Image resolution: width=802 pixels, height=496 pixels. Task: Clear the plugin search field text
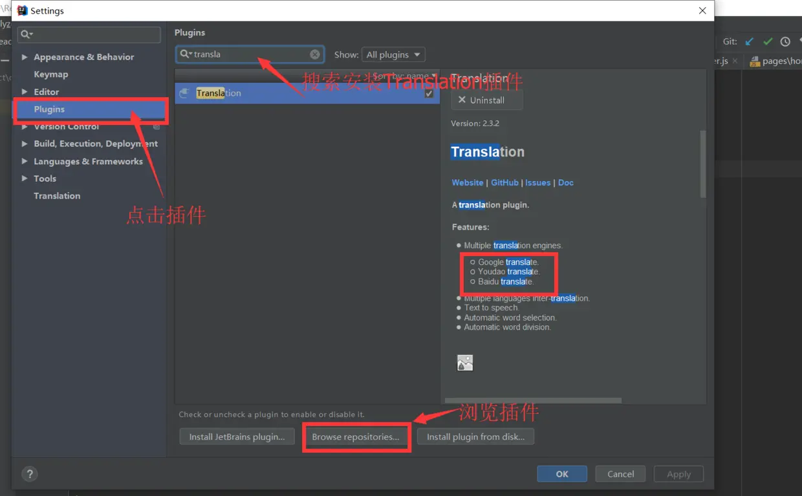point(315,54)
